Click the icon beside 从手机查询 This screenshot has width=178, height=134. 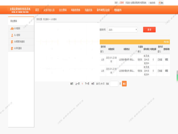coord(12,49)
